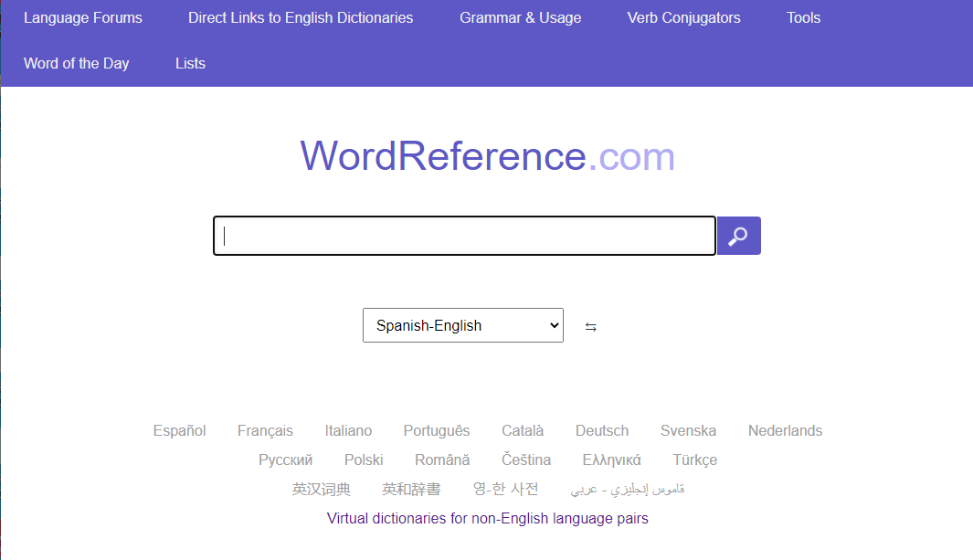
Task: Switch site language to Italiano
Action: point(348,430)
